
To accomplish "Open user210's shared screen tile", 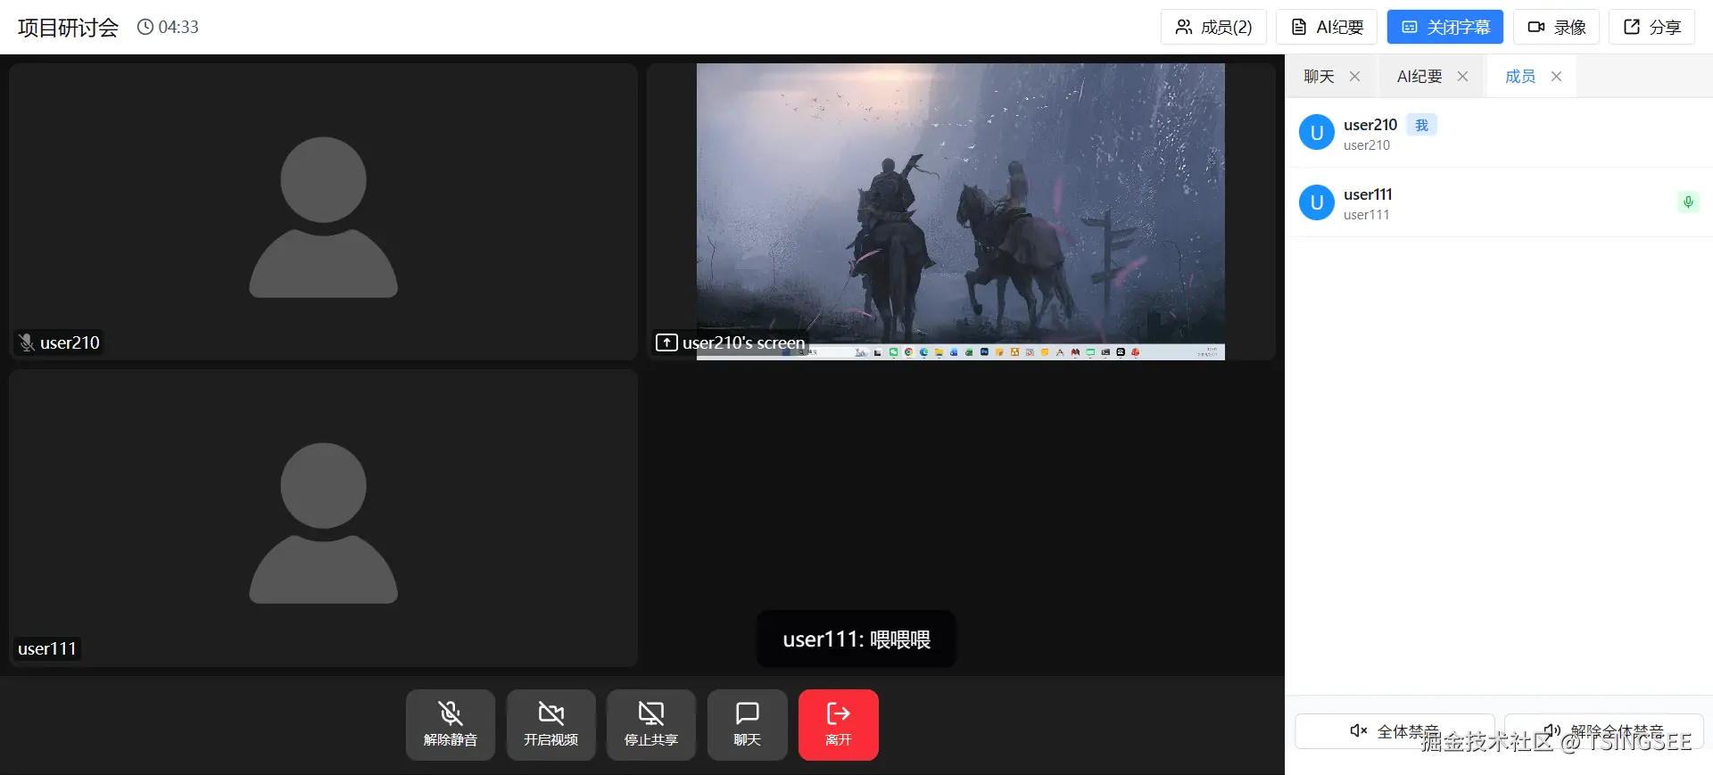I will click(961, 211).
